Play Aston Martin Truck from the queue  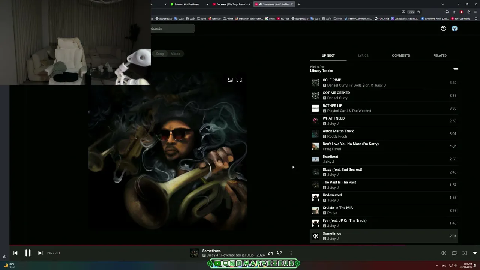point(384,133)
